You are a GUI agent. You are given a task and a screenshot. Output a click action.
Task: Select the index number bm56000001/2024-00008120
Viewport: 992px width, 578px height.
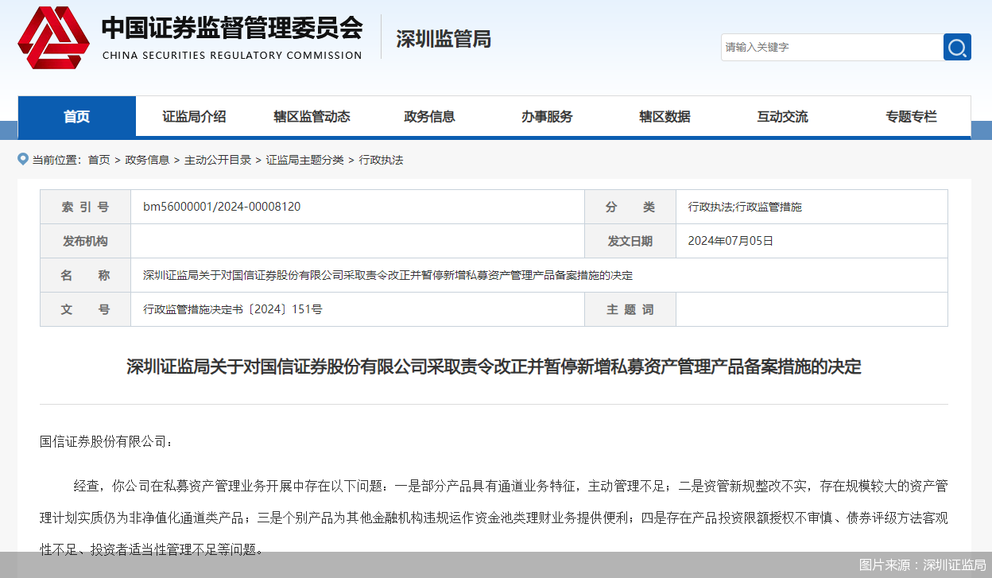[x=222, y=207]
